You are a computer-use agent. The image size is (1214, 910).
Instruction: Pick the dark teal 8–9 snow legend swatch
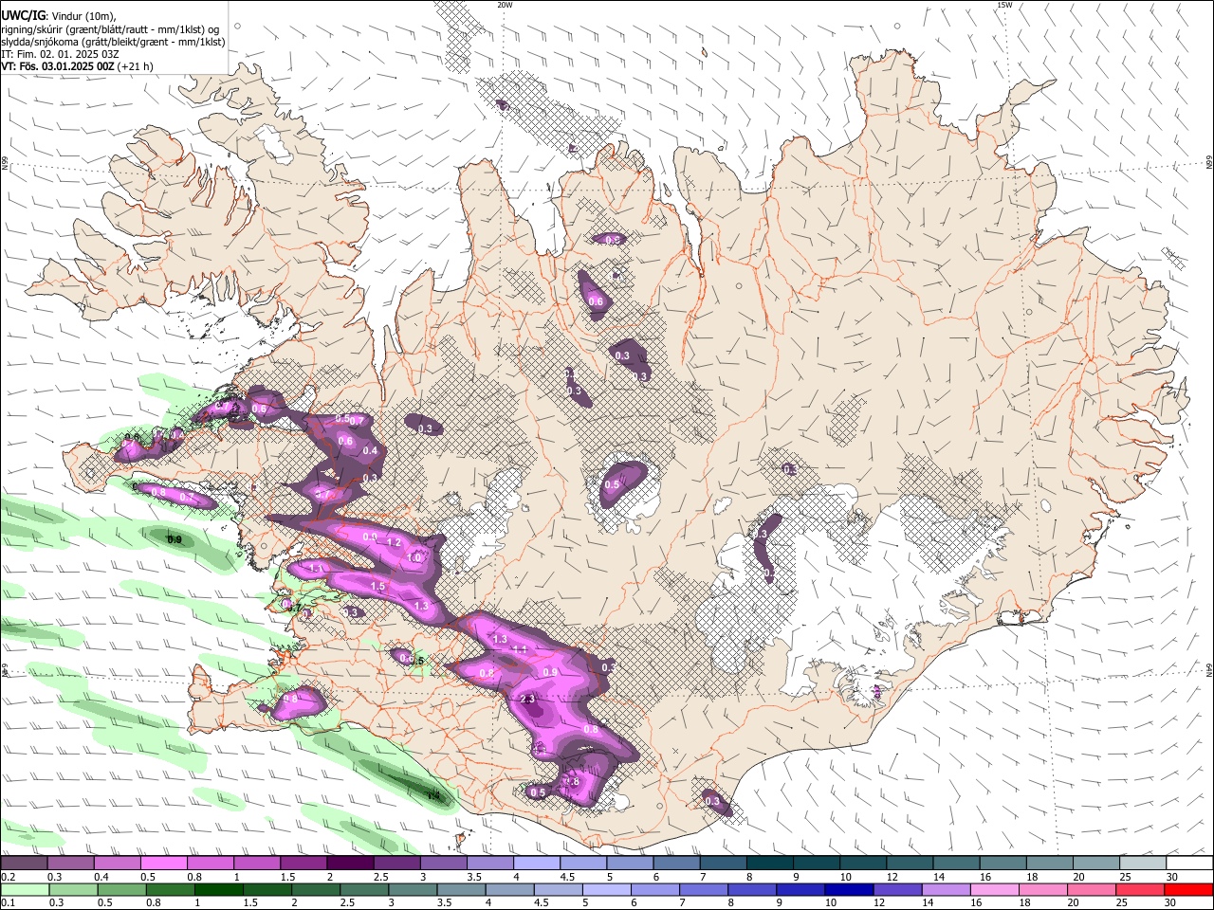[770, 863]
